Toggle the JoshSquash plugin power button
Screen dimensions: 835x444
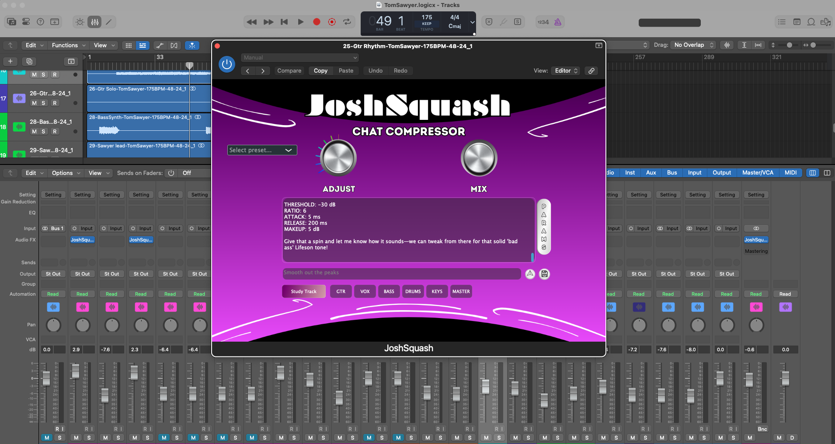point(226,64)
